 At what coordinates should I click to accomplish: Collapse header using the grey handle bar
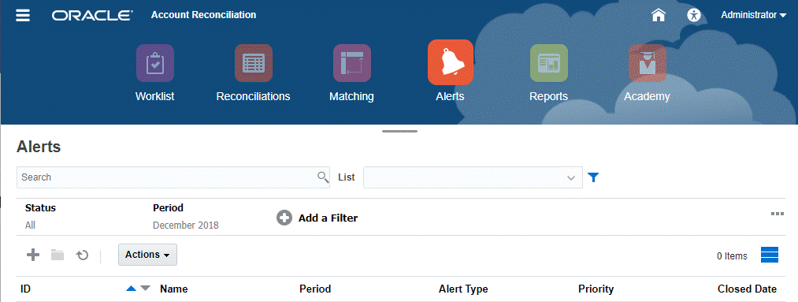coord(399,132)
